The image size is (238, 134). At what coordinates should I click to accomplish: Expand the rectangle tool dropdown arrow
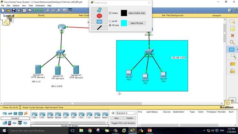pyautogui.click(x=237, y=50)
